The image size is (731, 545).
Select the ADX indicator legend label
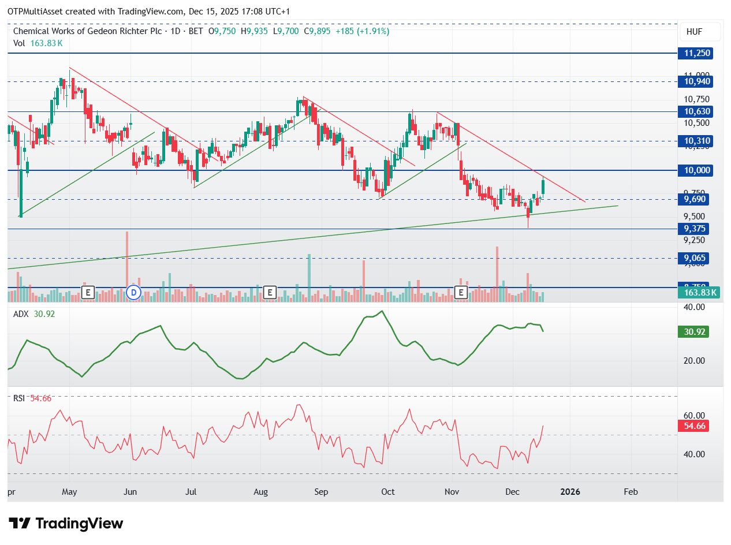point(21,314)
